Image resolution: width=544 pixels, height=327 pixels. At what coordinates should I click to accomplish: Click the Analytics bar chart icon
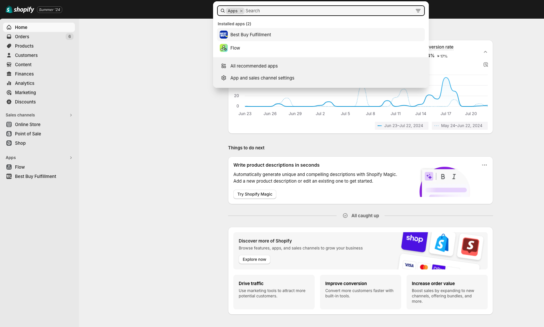click(x=9, y=83)
